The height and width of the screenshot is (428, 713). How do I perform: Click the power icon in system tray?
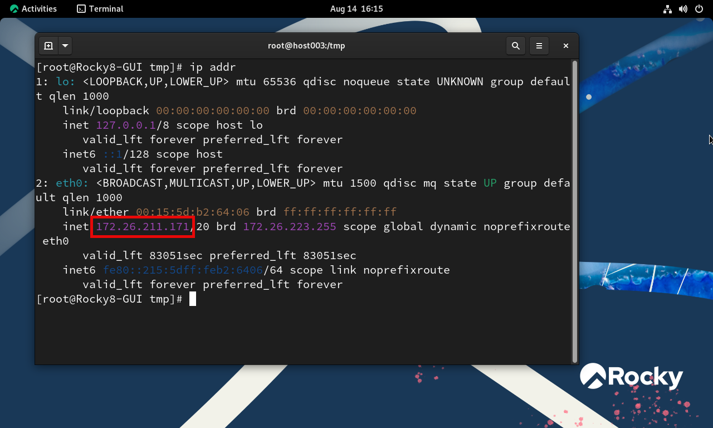(698, 8)
